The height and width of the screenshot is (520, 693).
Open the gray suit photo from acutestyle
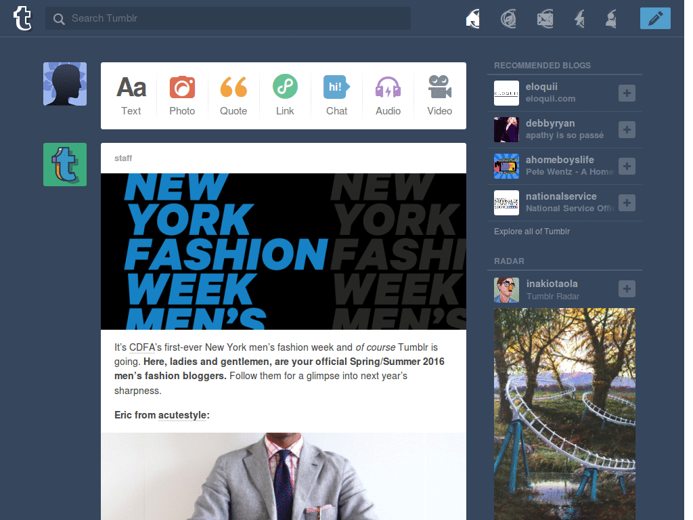click(284, 476)
